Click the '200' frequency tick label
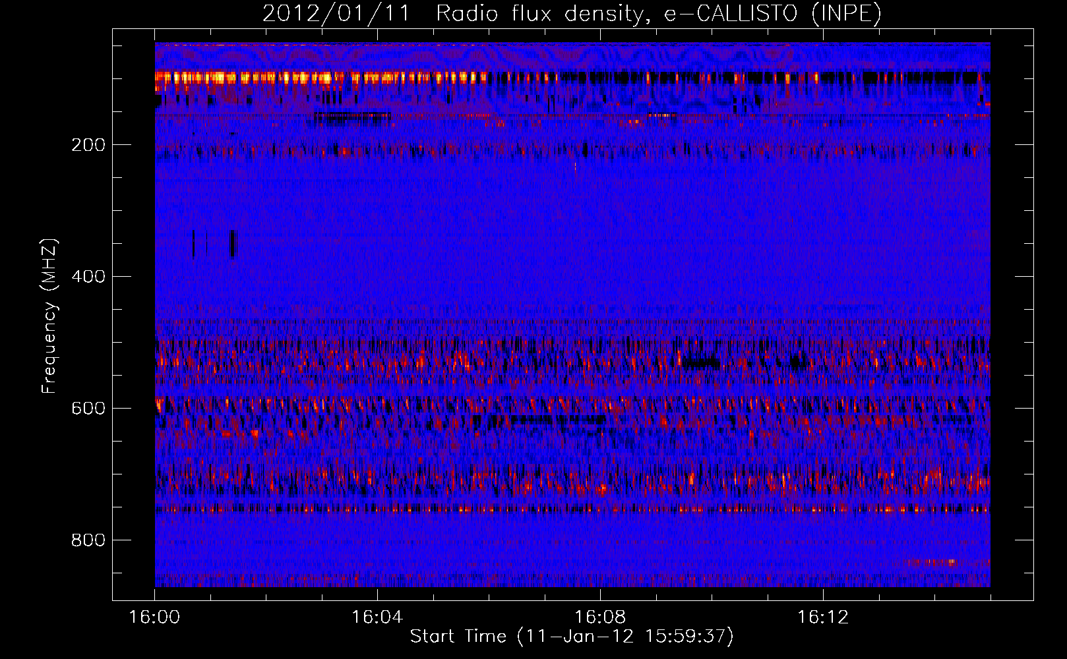 (88, 145)
